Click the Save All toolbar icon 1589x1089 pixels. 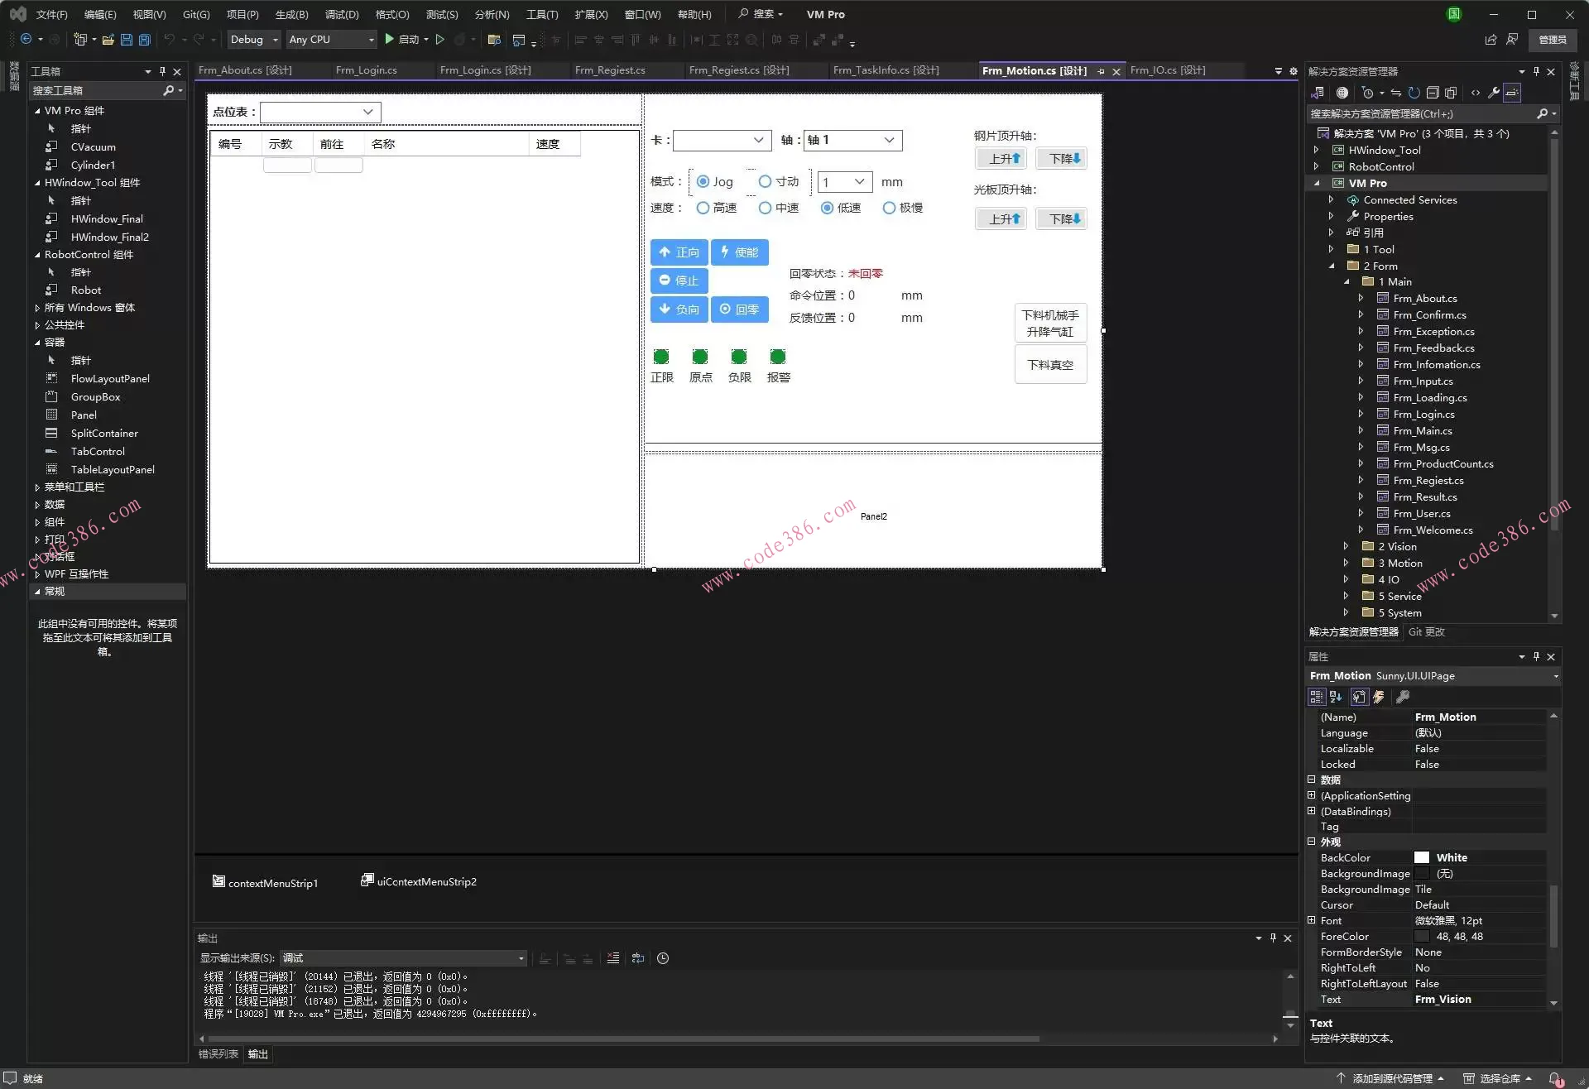point(144,40)
